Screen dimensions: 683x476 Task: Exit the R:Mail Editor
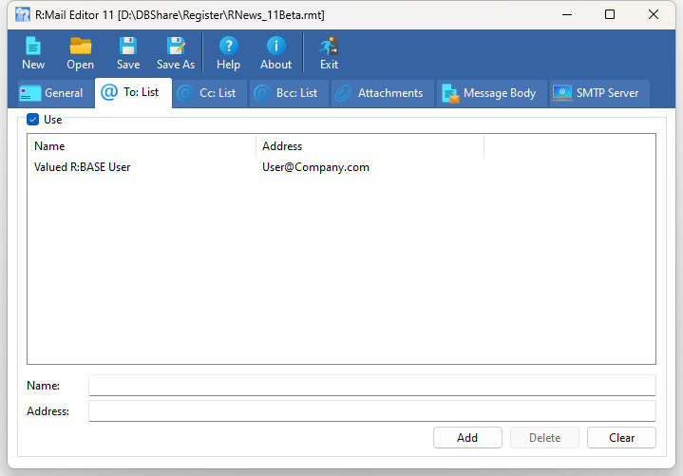[329, 53]
